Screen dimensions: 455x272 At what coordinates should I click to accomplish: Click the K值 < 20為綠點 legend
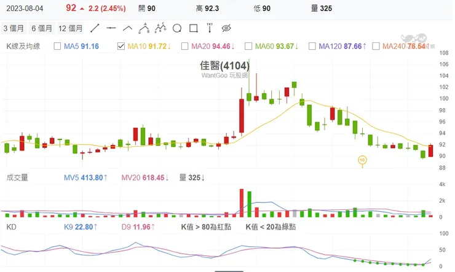[271, 227]
